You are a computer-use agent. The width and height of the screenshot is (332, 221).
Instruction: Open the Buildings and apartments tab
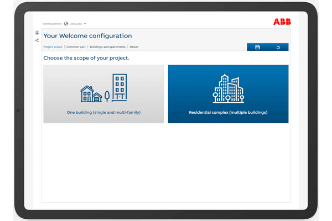[x=108, y=47]
